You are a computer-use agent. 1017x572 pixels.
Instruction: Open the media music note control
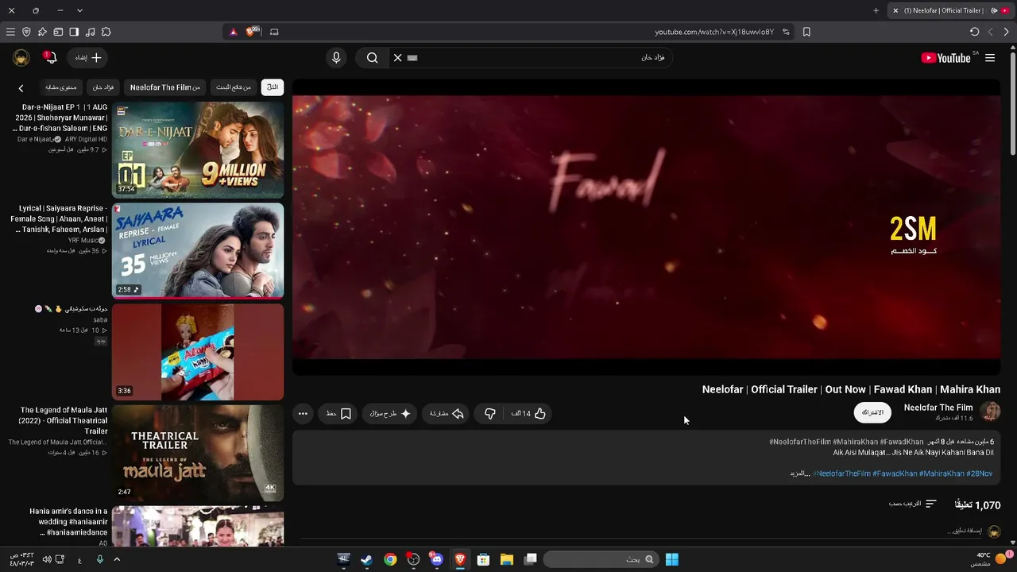coord(90,32)
